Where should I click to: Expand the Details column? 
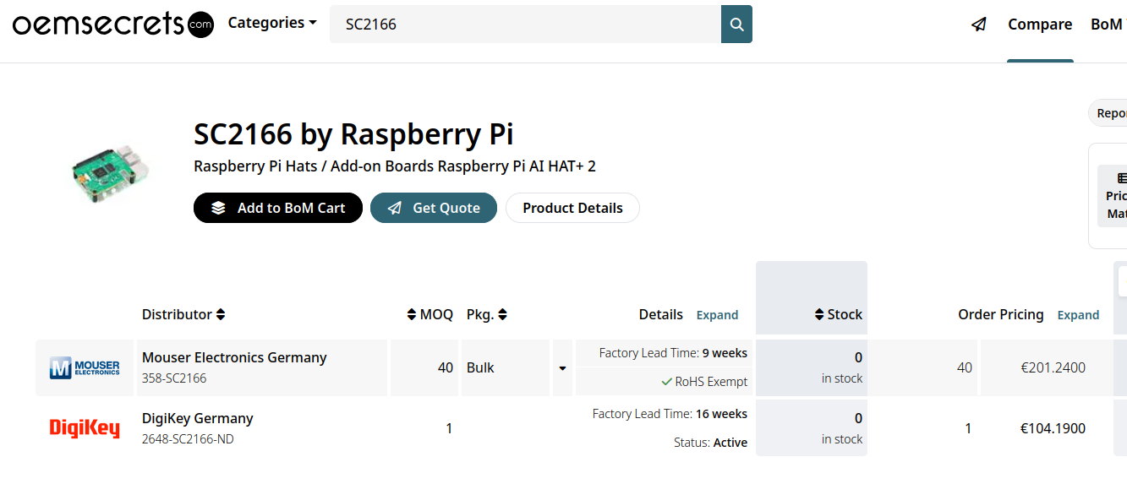click(x=717, y=315)
